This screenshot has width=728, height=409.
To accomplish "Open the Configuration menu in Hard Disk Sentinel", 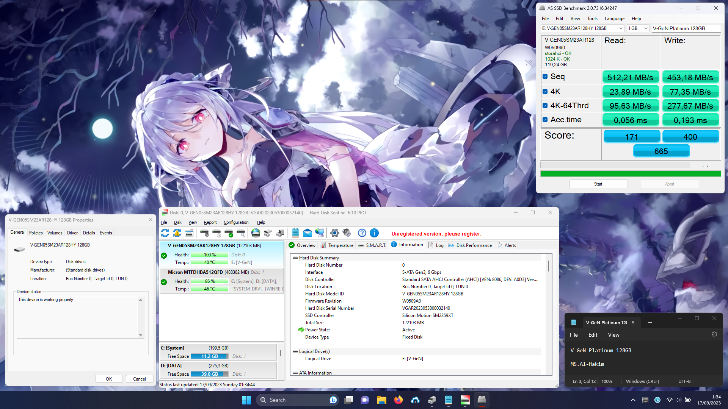I will click(x=236, y=222).
